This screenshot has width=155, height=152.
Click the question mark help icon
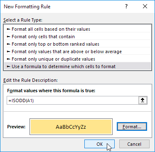[126, 7]
